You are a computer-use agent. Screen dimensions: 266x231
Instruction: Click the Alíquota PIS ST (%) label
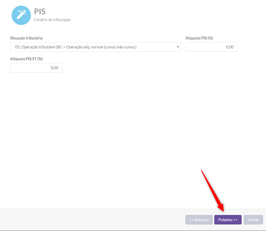pyautogui.click(x=26, y=59)
